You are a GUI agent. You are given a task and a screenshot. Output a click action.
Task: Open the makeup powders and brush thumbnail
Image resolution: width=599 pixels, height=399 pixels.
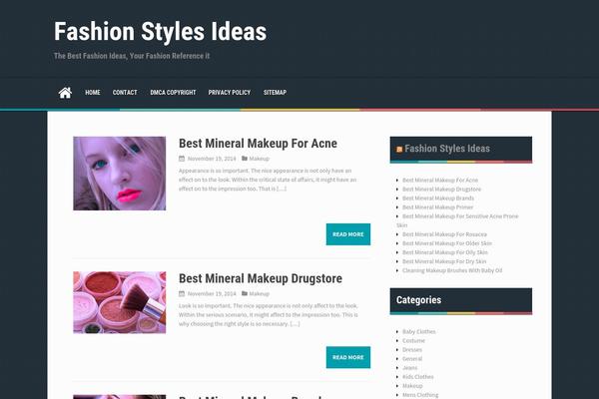120,302
